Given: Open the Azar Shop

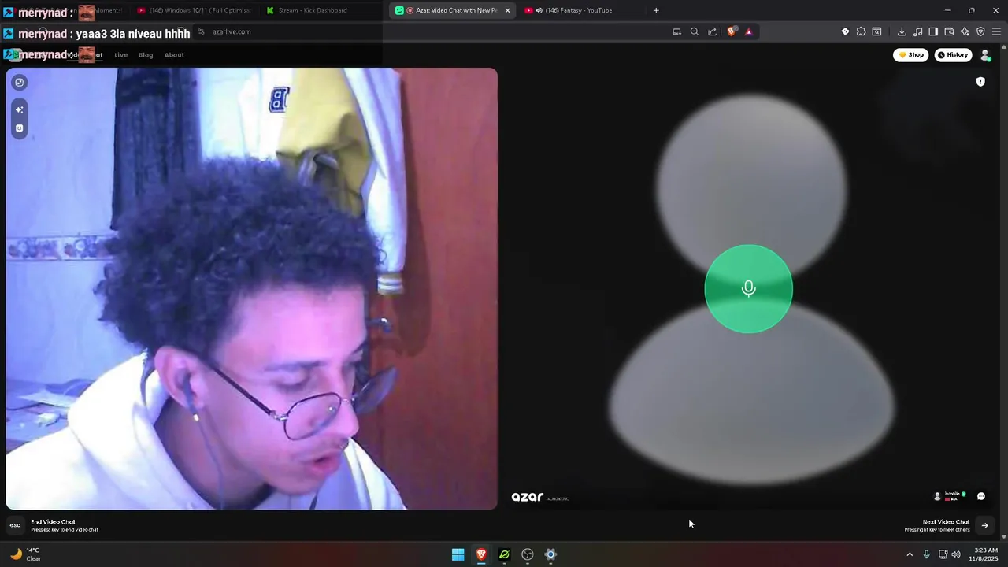Looking at the screenshot, I should pyautogui.click(x=911, y=55).
